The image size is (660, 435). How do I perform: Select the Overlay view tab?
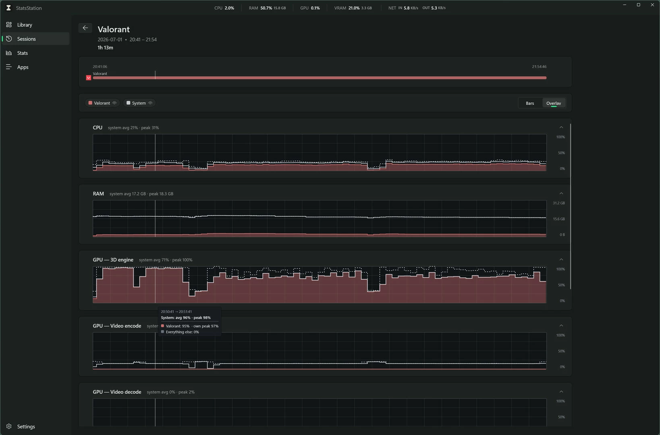coord(554,103)
